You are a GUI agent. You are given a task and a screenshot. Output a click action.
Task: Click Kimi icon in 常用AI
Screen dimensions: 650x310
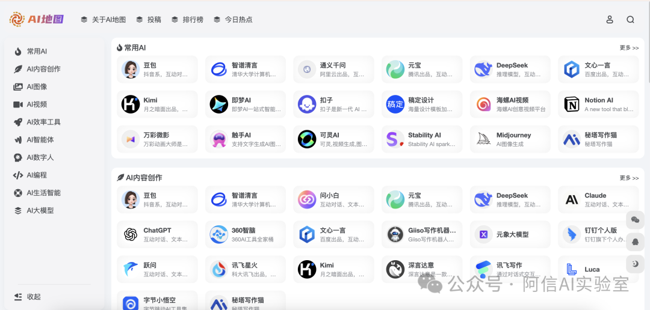click(130, 105)
